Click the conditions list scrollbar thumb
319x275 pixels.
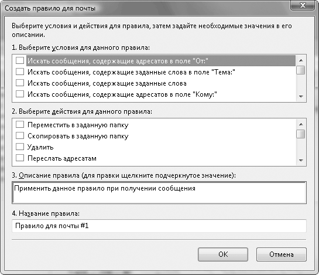[301, 70]
